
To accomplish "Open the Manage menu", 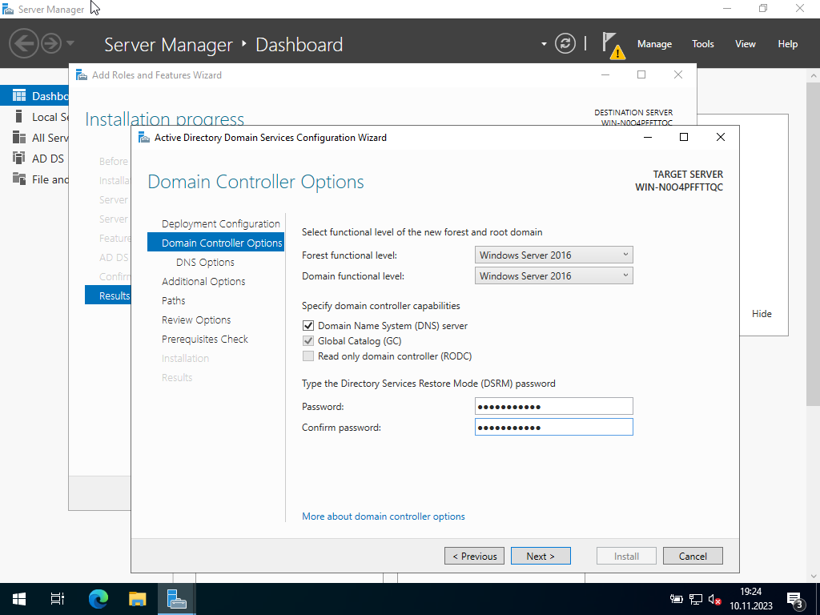I will click(x=654, y=44).
